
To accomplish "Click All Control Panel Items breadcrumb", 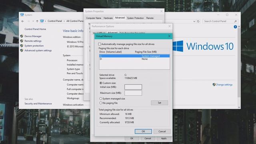I will pos(75,21).
